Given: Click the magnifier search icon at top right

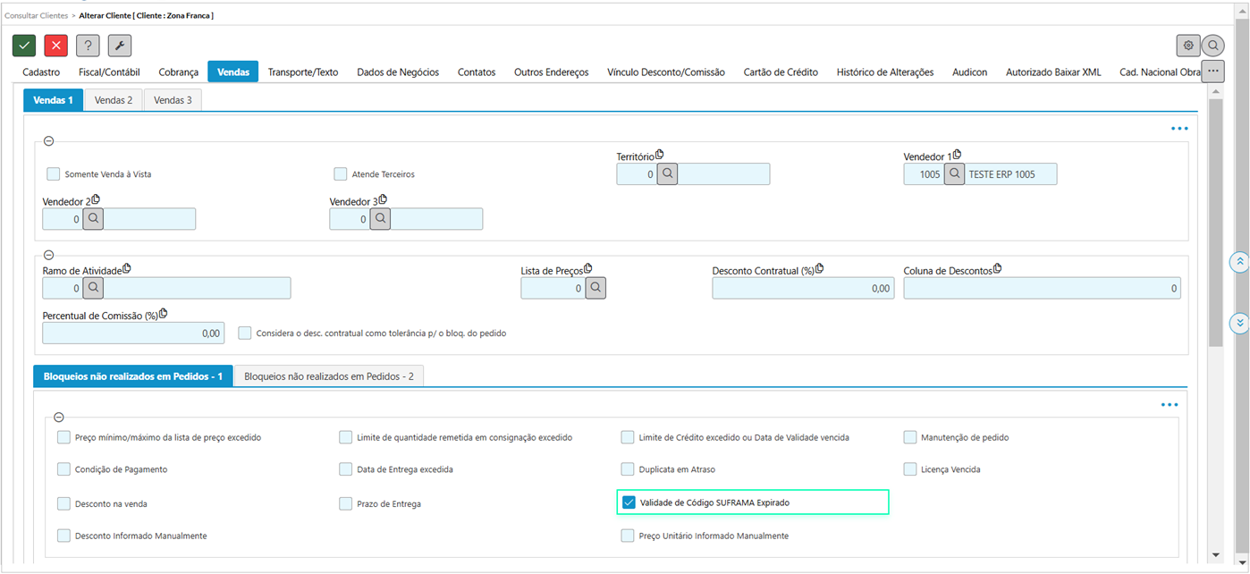Looking at the screenshot, I should click(1212, 46).
